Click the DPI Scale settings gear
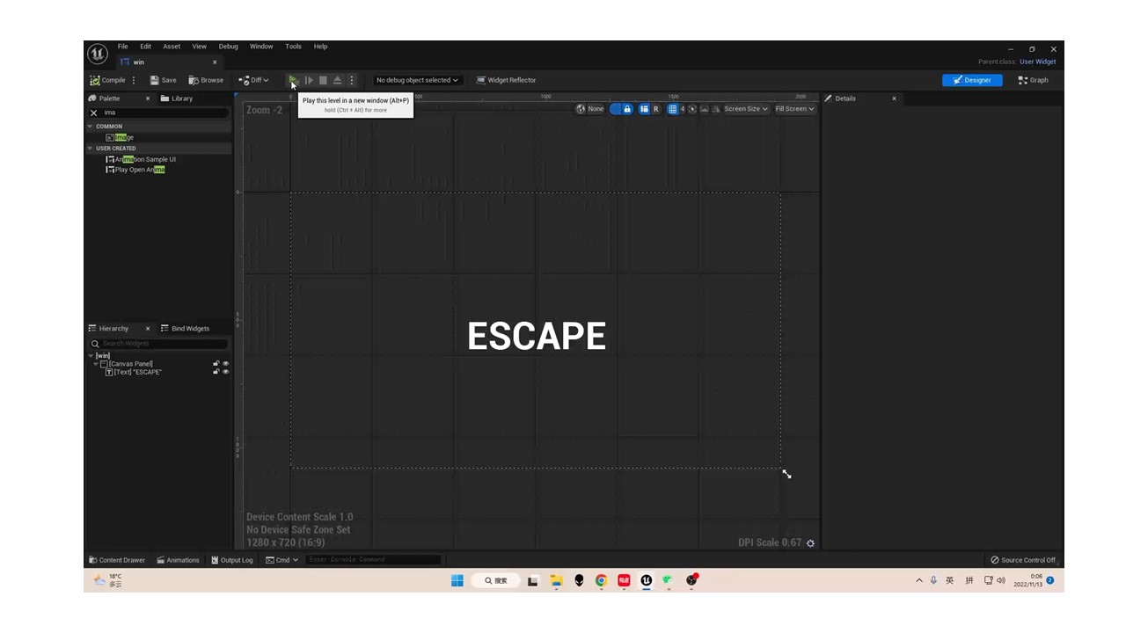 pos(810,542)
